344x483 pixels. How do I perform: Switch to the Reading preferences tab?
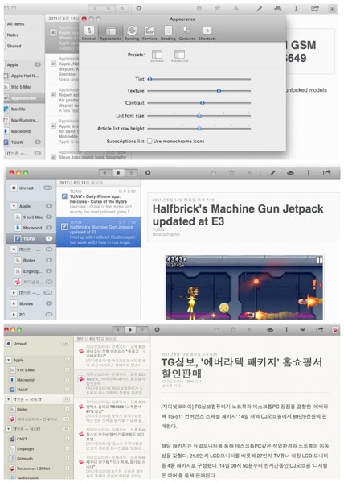point(168,33)
